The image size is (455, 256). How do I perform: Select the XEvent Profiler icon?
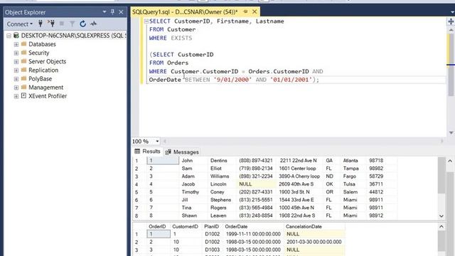[x=23, y=96]
